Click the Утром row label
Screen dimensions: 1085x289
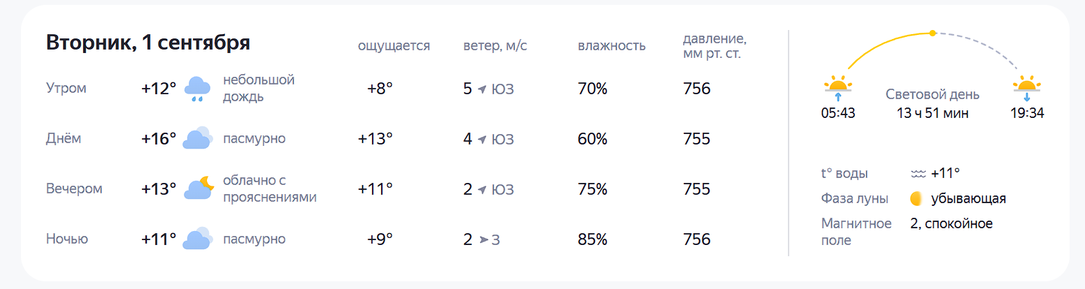click(66, 89)
